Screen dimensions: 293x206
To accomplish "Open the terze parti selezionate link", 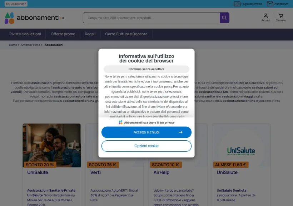I will pyautogui.click(x=165, y=91).
